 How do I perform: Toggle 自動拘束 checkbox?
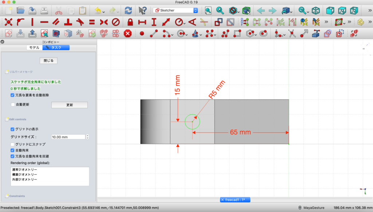tap(12, 150)
